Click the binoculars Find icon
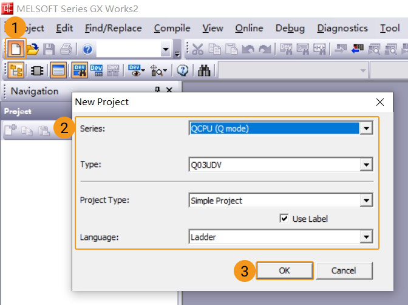 click(x=204, y=70)
